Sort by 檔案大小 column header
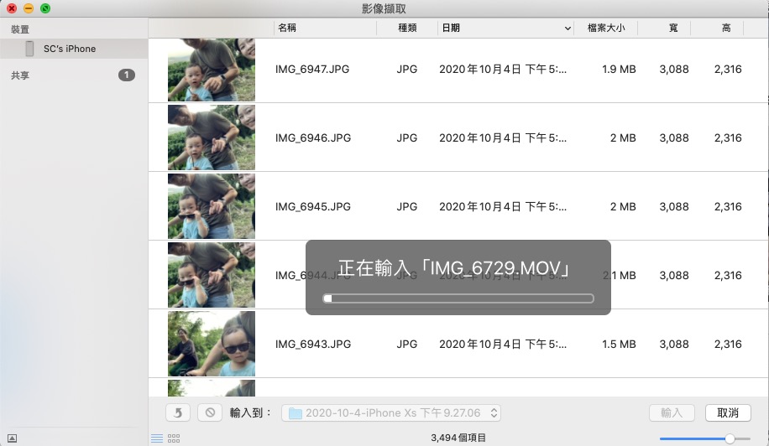Viewport: 769px width, 446px height. pyautogui.click(x=606, y=28)
